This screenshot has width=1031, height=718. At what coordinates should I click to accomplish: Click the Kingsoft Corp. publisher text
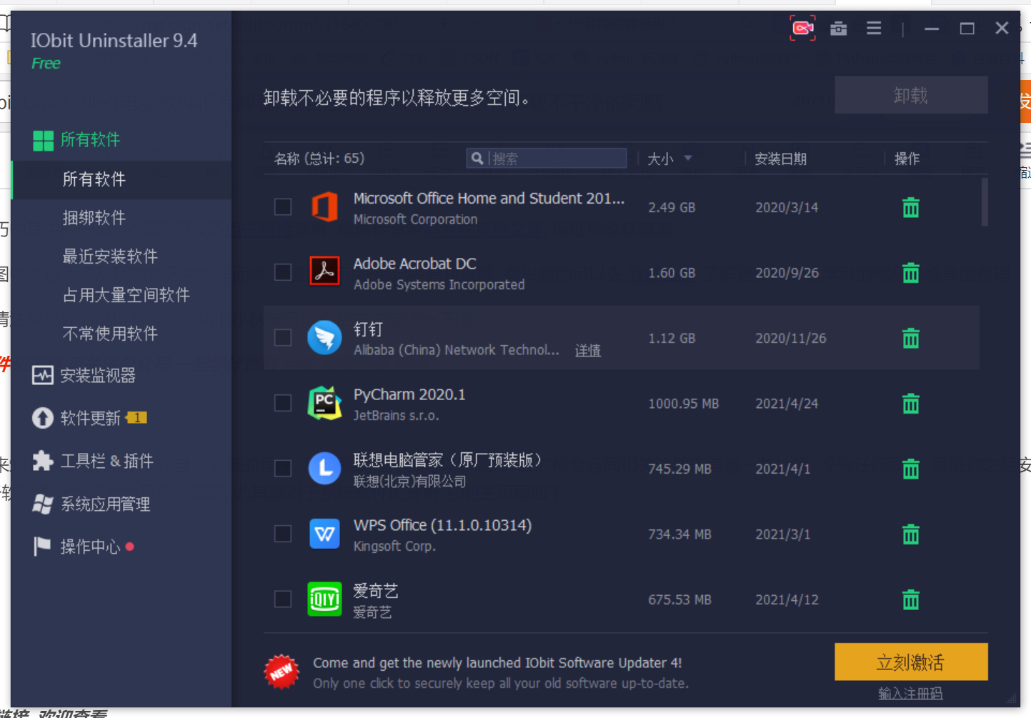point(394,547)
